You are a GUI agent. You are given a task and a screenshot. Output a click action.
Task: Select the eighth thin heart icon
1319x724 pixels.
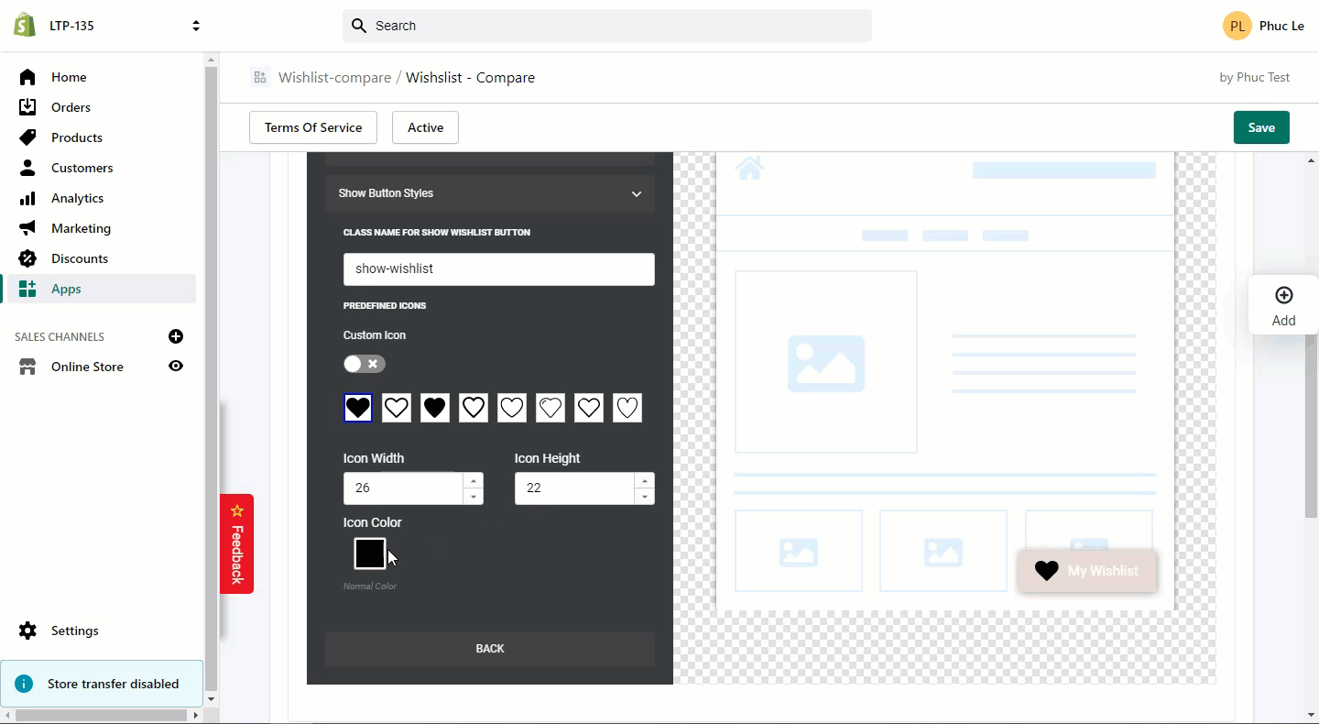[627, 408]
